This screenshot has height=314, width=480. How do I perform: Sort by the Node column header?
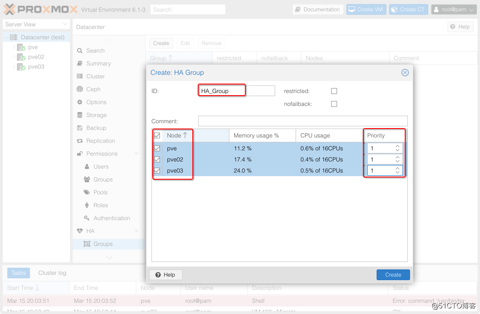[195, 136]
